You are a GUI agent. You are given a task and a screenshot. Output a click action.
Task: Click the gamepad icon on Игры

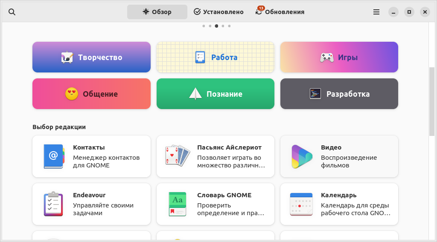pos(326,58)
